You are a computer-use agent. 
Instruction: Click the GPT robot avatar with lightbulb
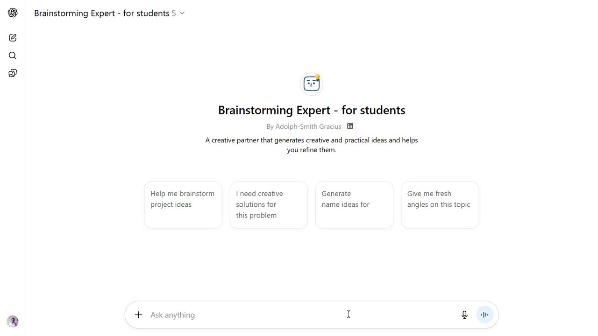[x=312, y=84]
